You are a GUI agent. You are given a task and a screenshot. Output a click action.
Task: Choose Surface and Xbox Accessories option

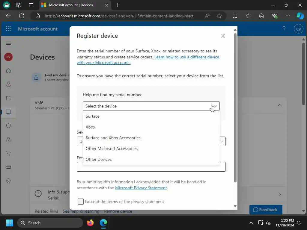click(x=151, y=138)
